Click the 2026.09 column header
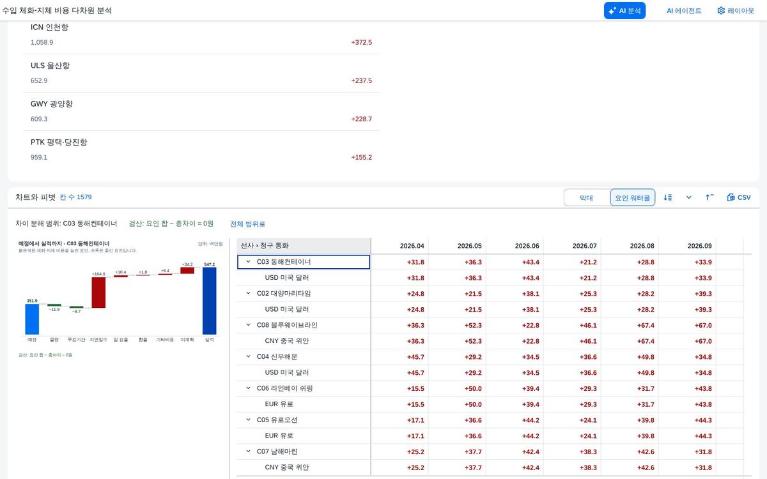Screen dimensions: 767x479 coord(688,246)
